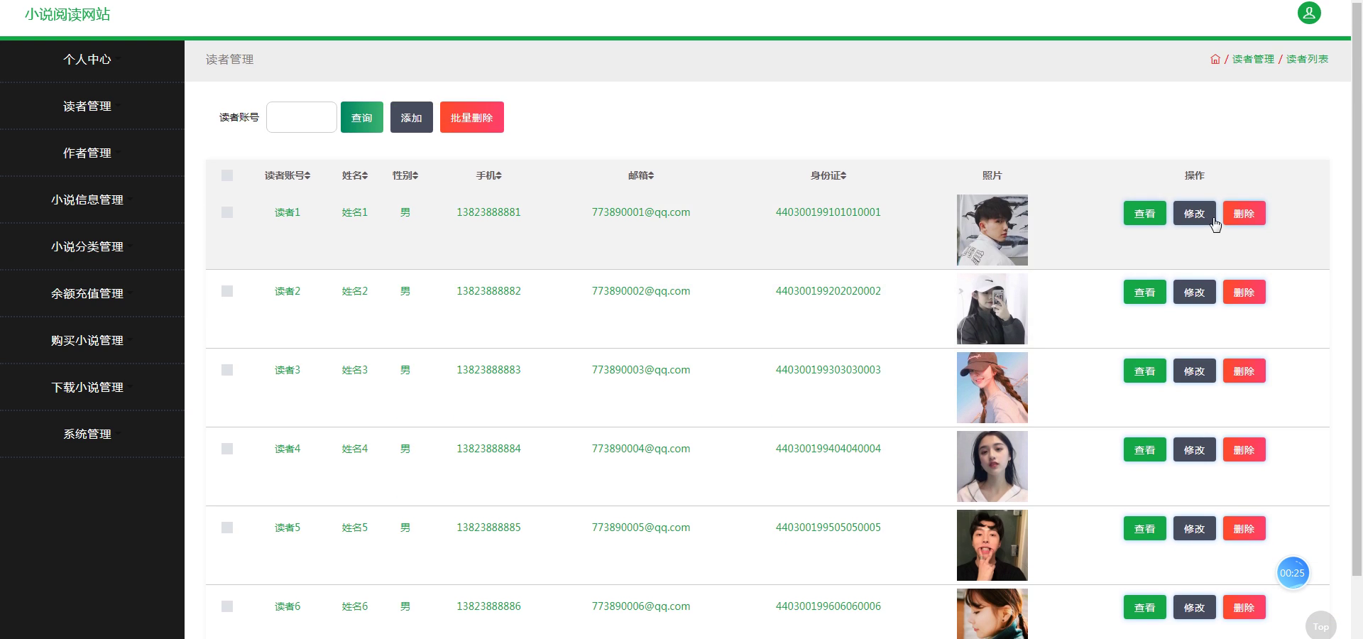Click 修改 for 读者1
Viewport: 1363px width, 639px height.
(1195, 213)
